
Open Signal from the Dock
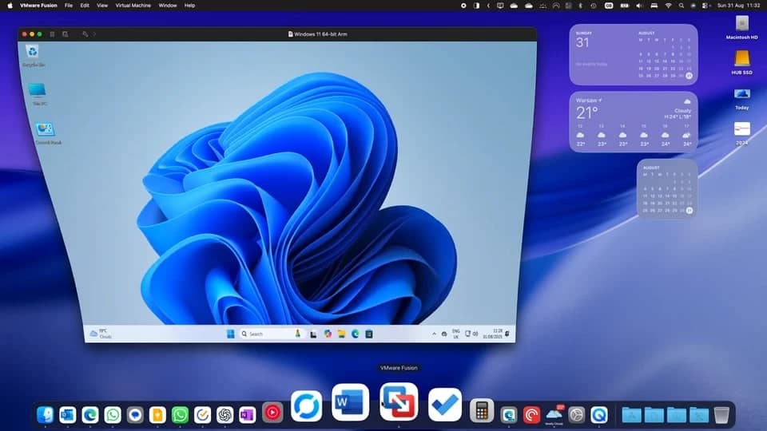pyautogui.click(x=135, y=414)
